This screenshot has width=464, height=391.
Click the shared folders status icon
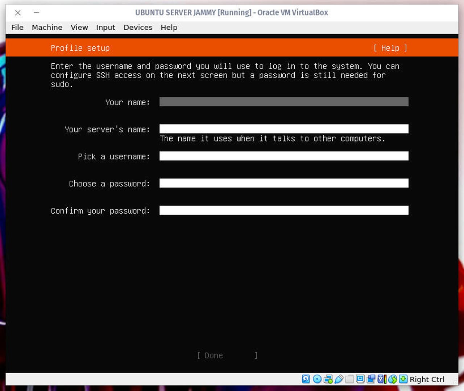click(350, 379)
